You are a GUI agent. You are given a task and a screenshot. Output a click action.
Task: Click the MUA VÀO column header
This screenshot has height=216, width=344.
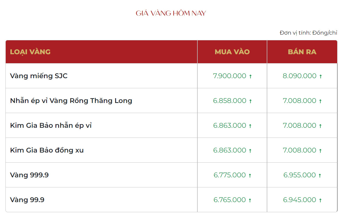232,52
